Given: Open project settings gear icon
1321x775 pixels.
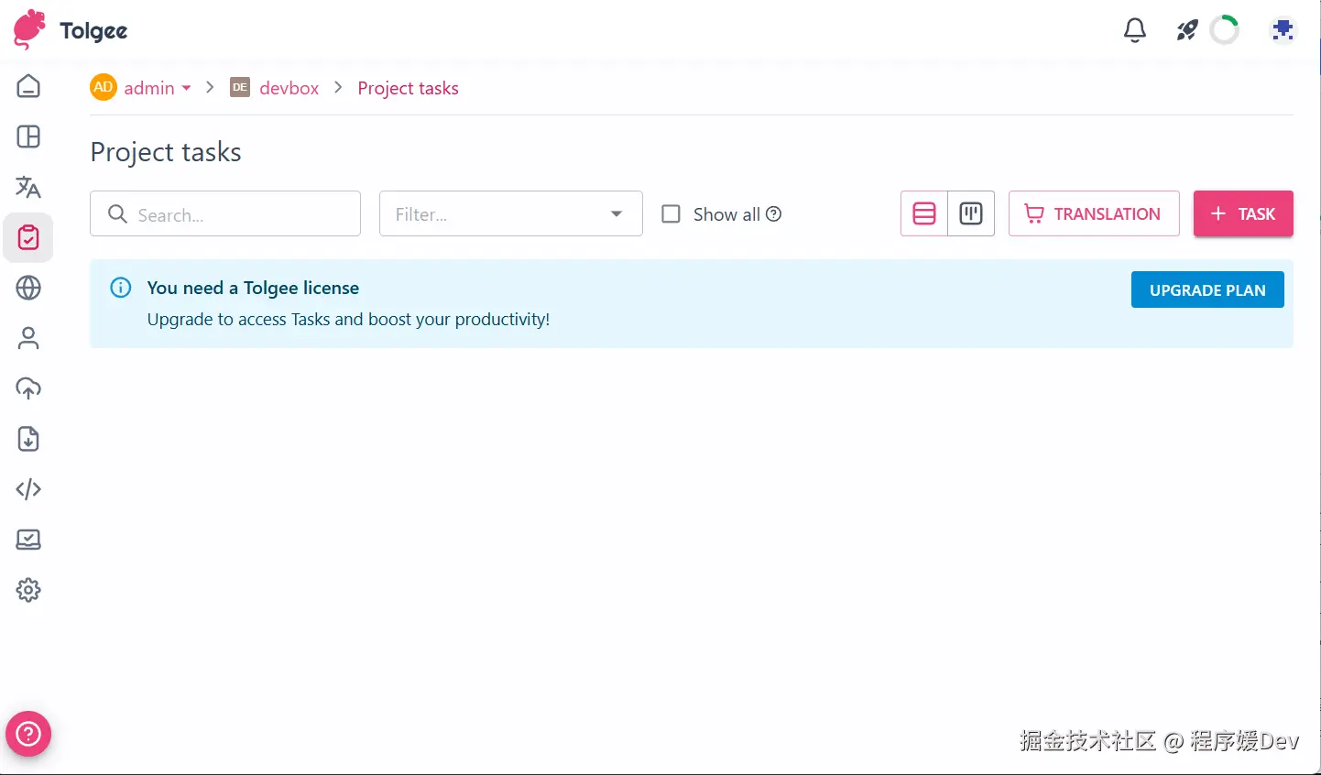Looking at the screenshot, I should click(x=28, y=590).
